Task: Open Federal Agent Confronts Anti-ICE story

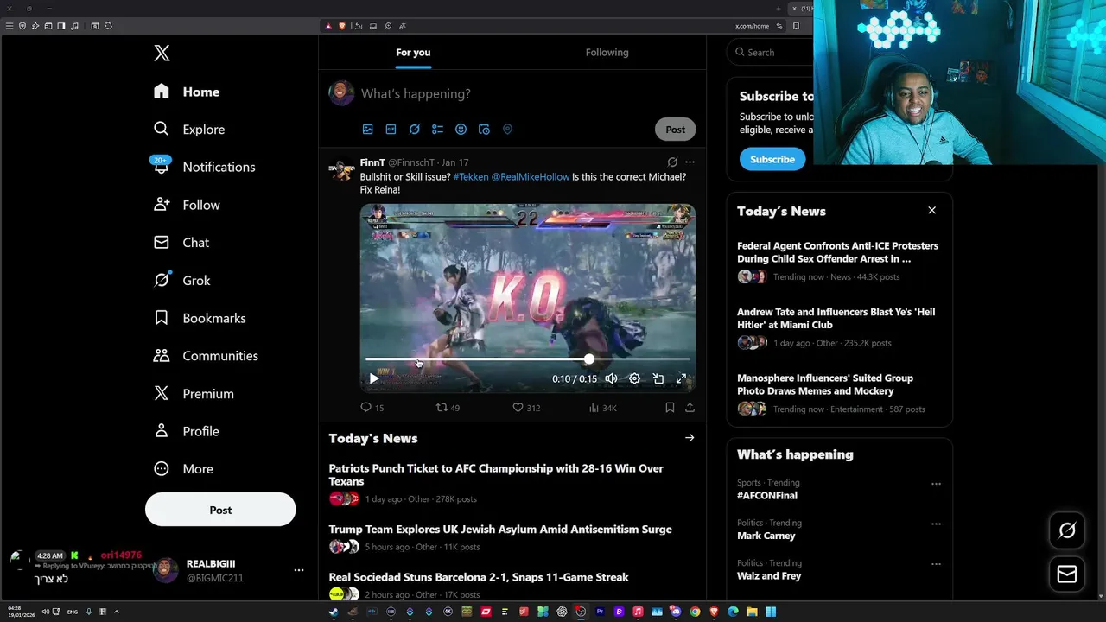Action: [837, 252]
